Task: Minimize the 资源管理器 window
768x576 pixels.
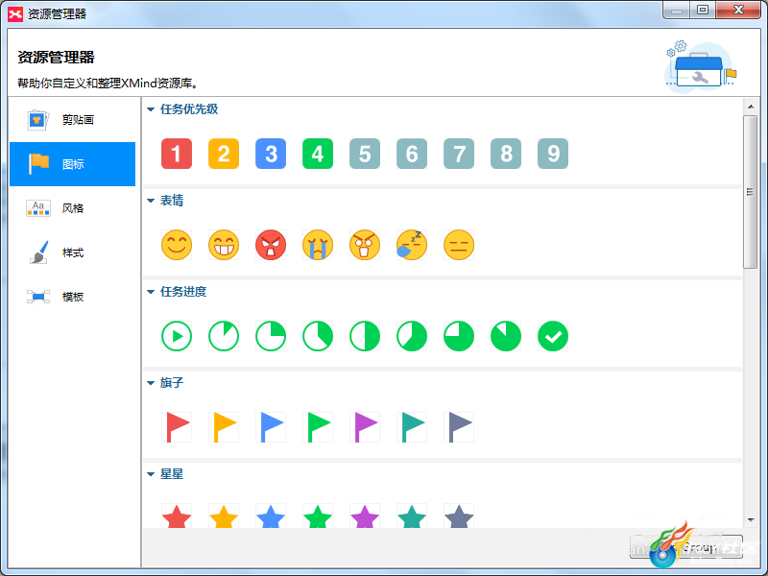Action: tap(677, 10)
